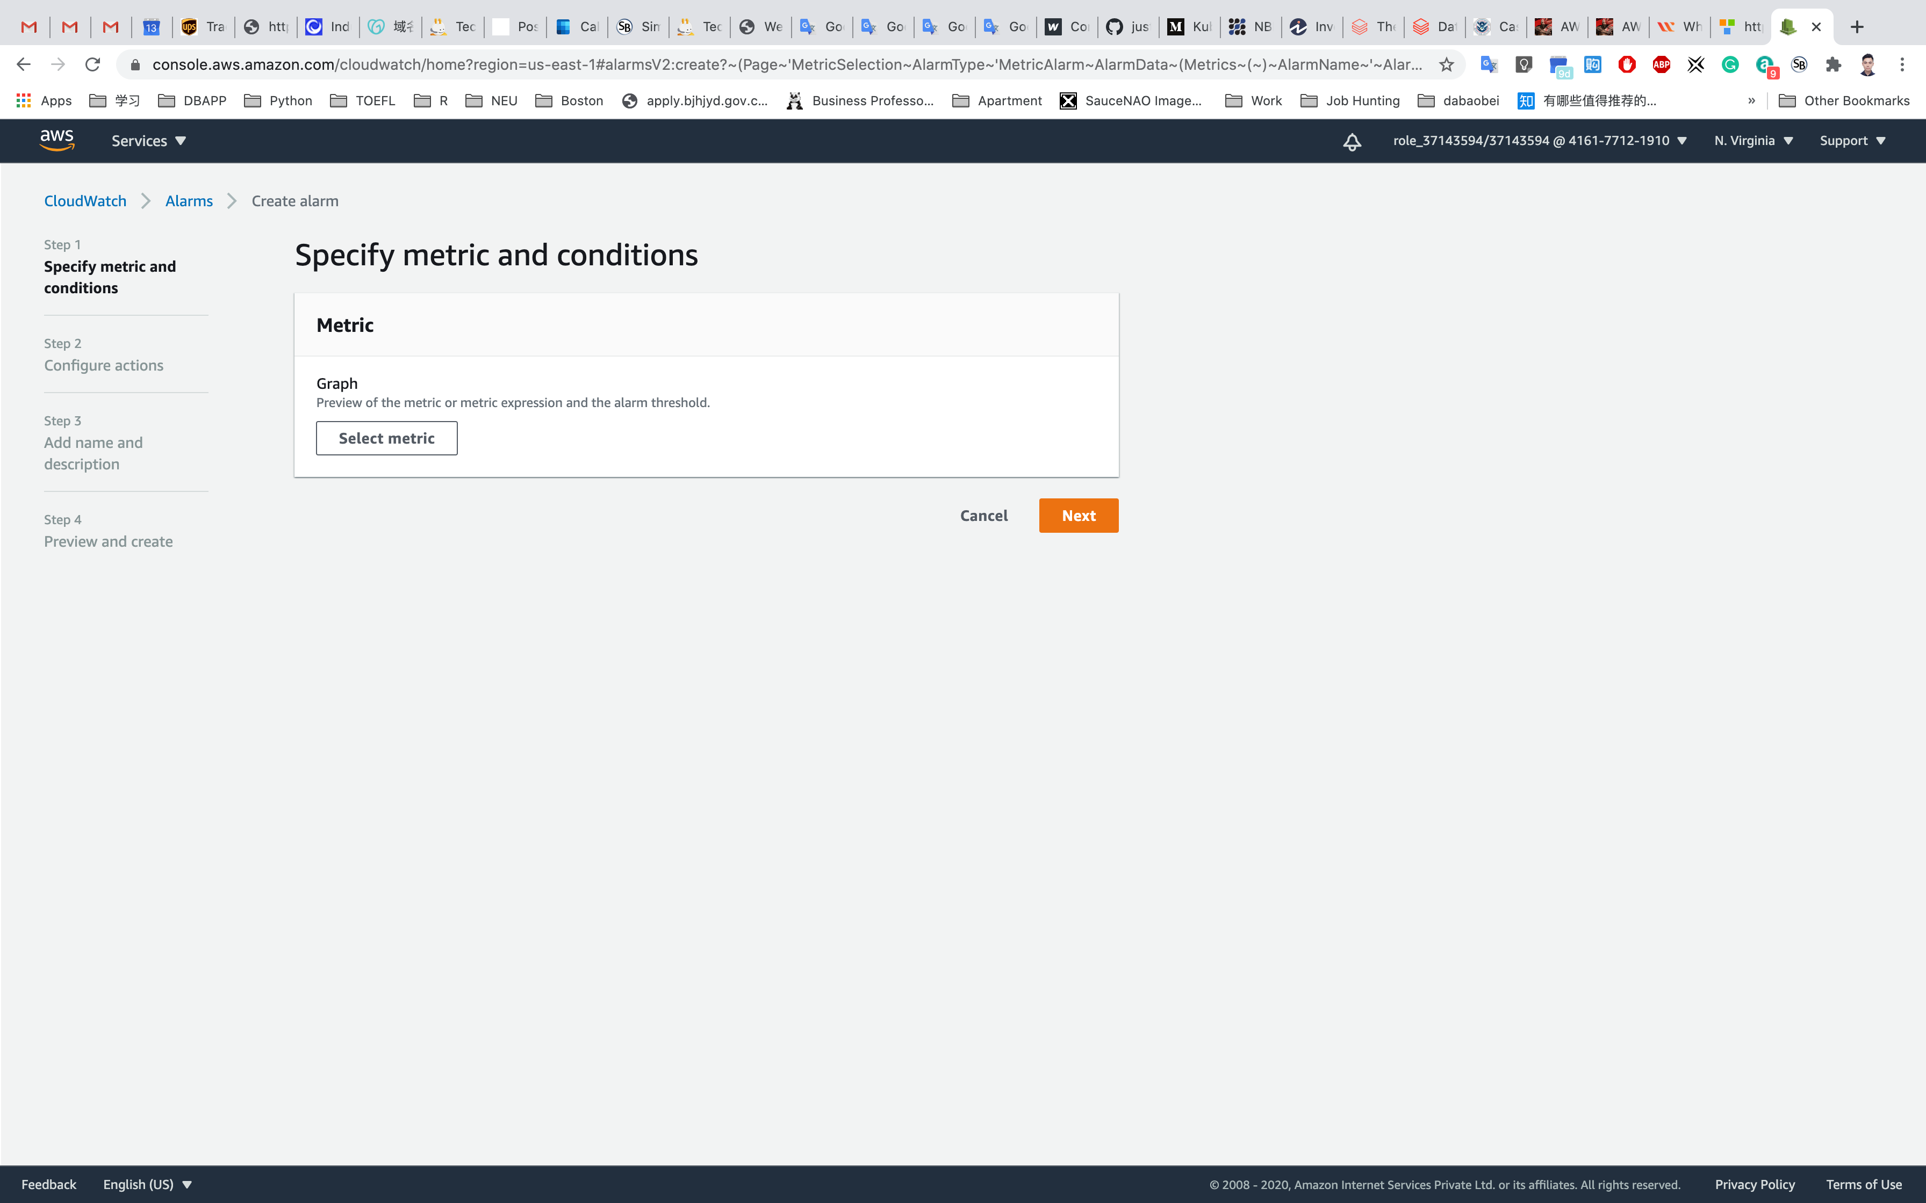Open the Chrome Extensions puzzle icon

pos(1833,64)
